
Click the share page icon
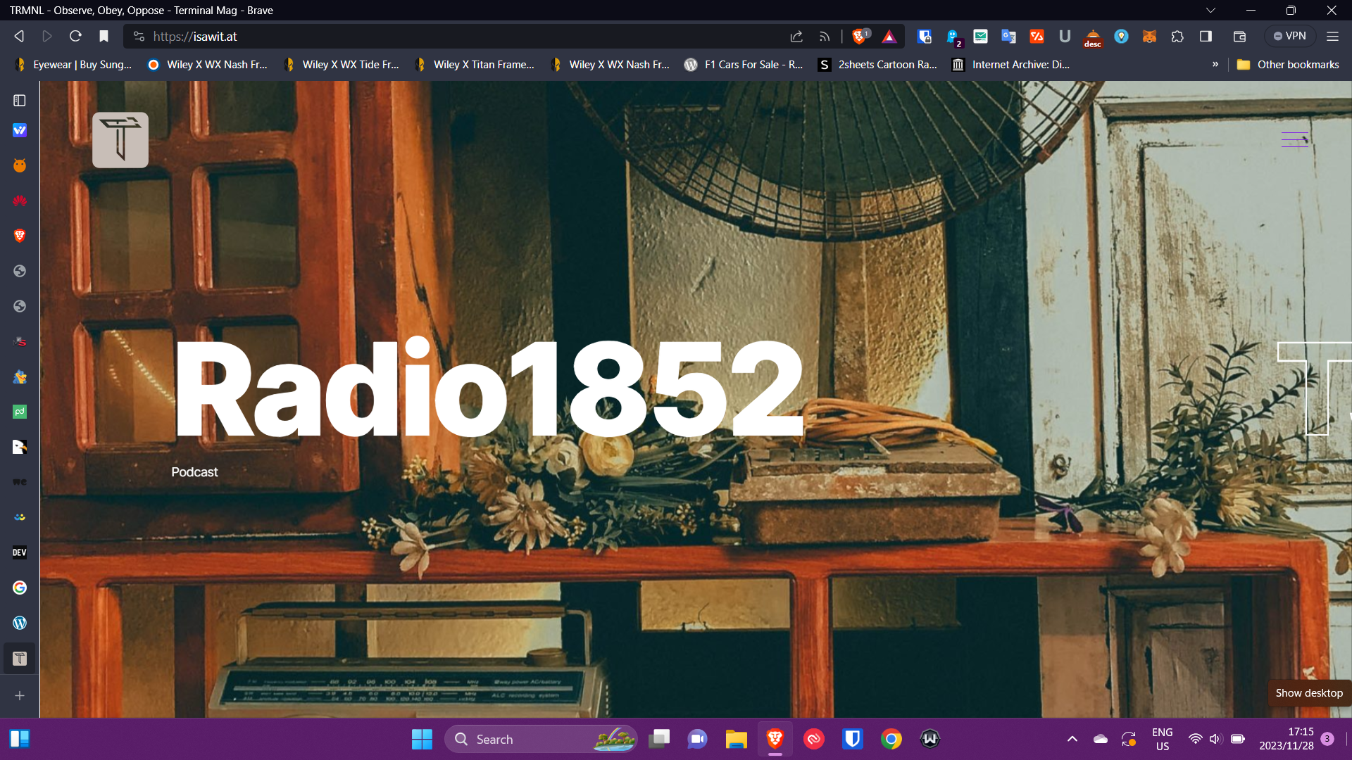point(796,37)
